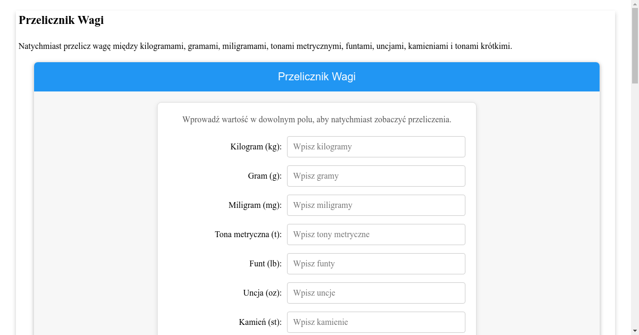Click the label 'Kilogram (kg):'
The image size is (639, 335).
click(256, 147)
